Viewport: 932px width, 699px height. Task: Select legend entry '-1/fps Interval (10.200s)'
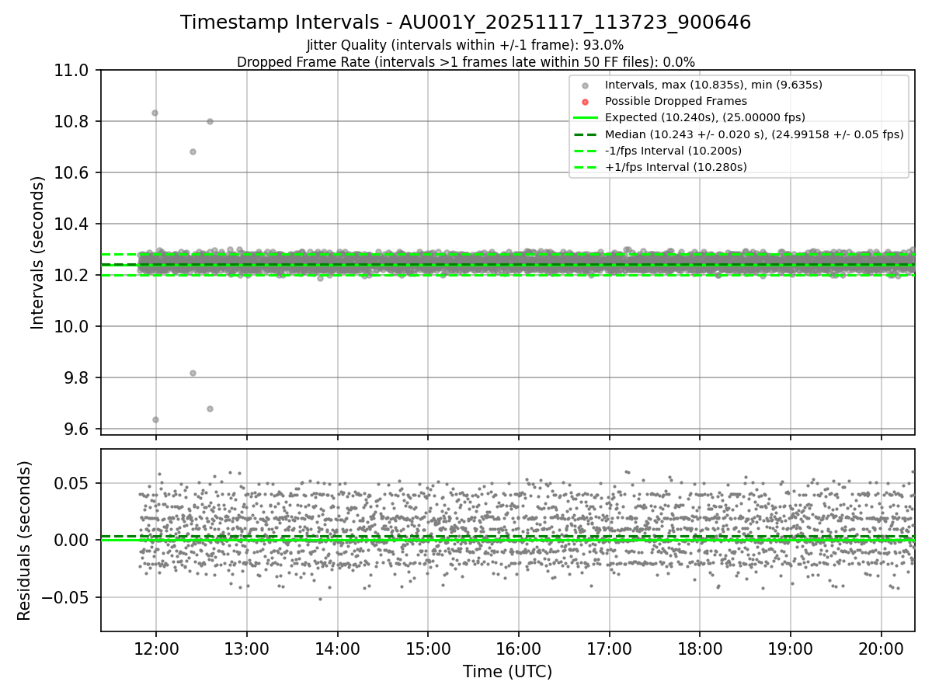(673, 150)
